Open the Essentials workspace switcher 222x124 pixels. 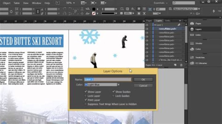pyautogui.click(x=161, y=3)
